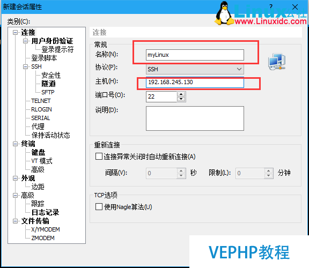Image resolution: width=309 pixels, height=268 pixels.
Task: Enable the 使用Nagle算法 checkbox
Action: click(99, 207)
